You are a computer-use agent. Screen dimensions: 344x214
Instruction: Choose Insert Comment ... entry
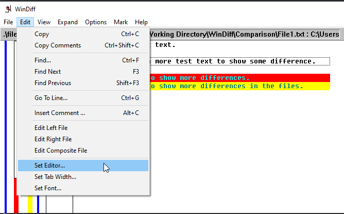[83, 113]
